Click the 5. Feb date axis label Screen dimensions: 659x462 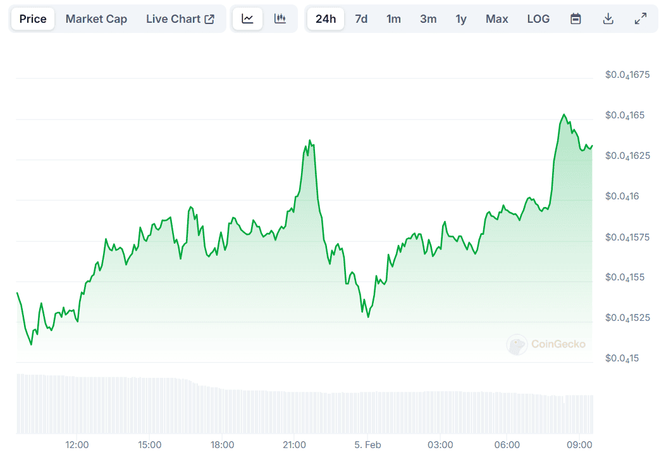click(x=367, y=445)
